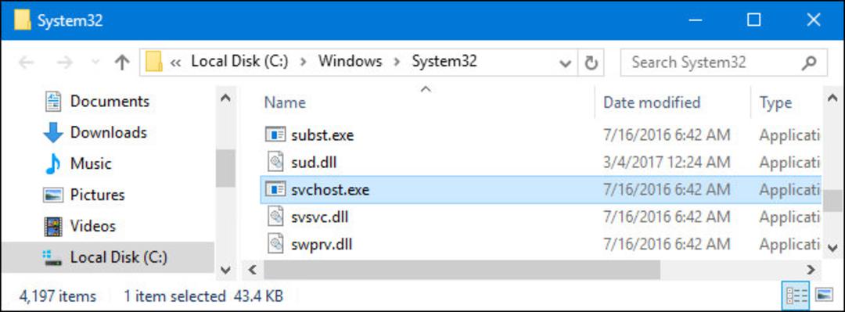Sort by Date modified column header
Image resolution: width=845 pixels, height=312 pixels.
[652, 102]
